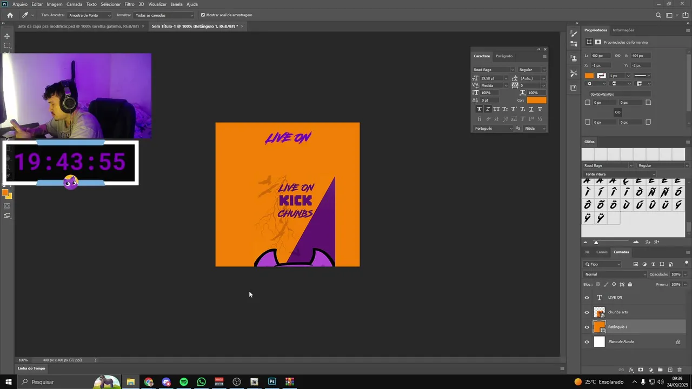The height and width of the screenshot is (389, 692).
Task: Toggle Faux Italic in the Character panel
Action: 488,109
